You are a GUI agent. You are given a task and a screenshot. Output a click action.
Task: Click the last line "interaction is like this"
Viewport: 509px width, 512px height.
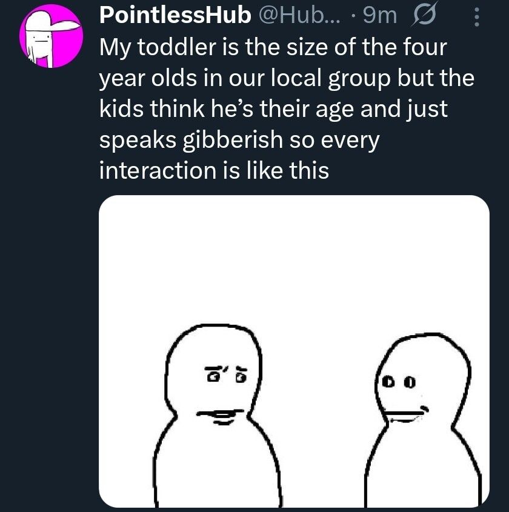[x=213, y=171]
